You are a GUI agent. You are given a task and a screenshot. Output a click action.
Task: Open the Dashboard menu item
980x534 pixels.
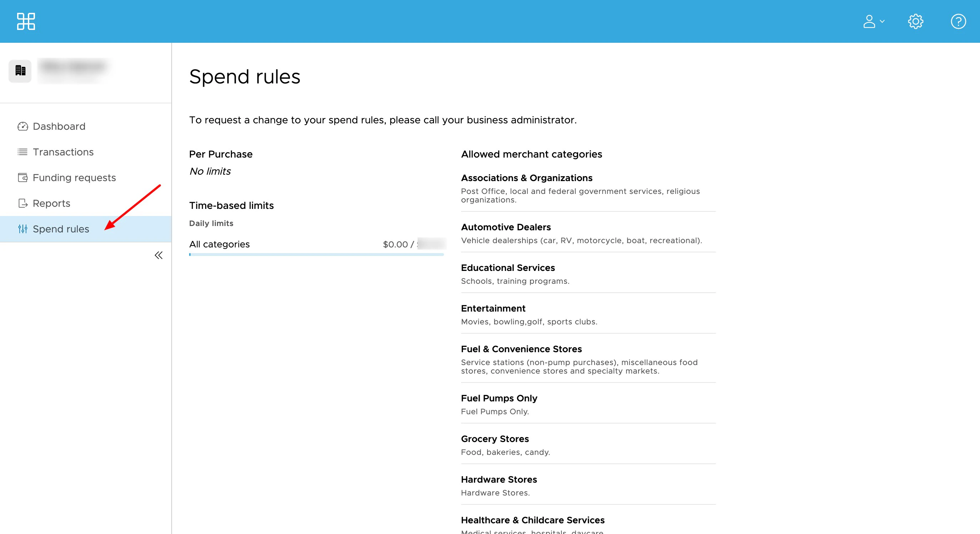(59, 126)
